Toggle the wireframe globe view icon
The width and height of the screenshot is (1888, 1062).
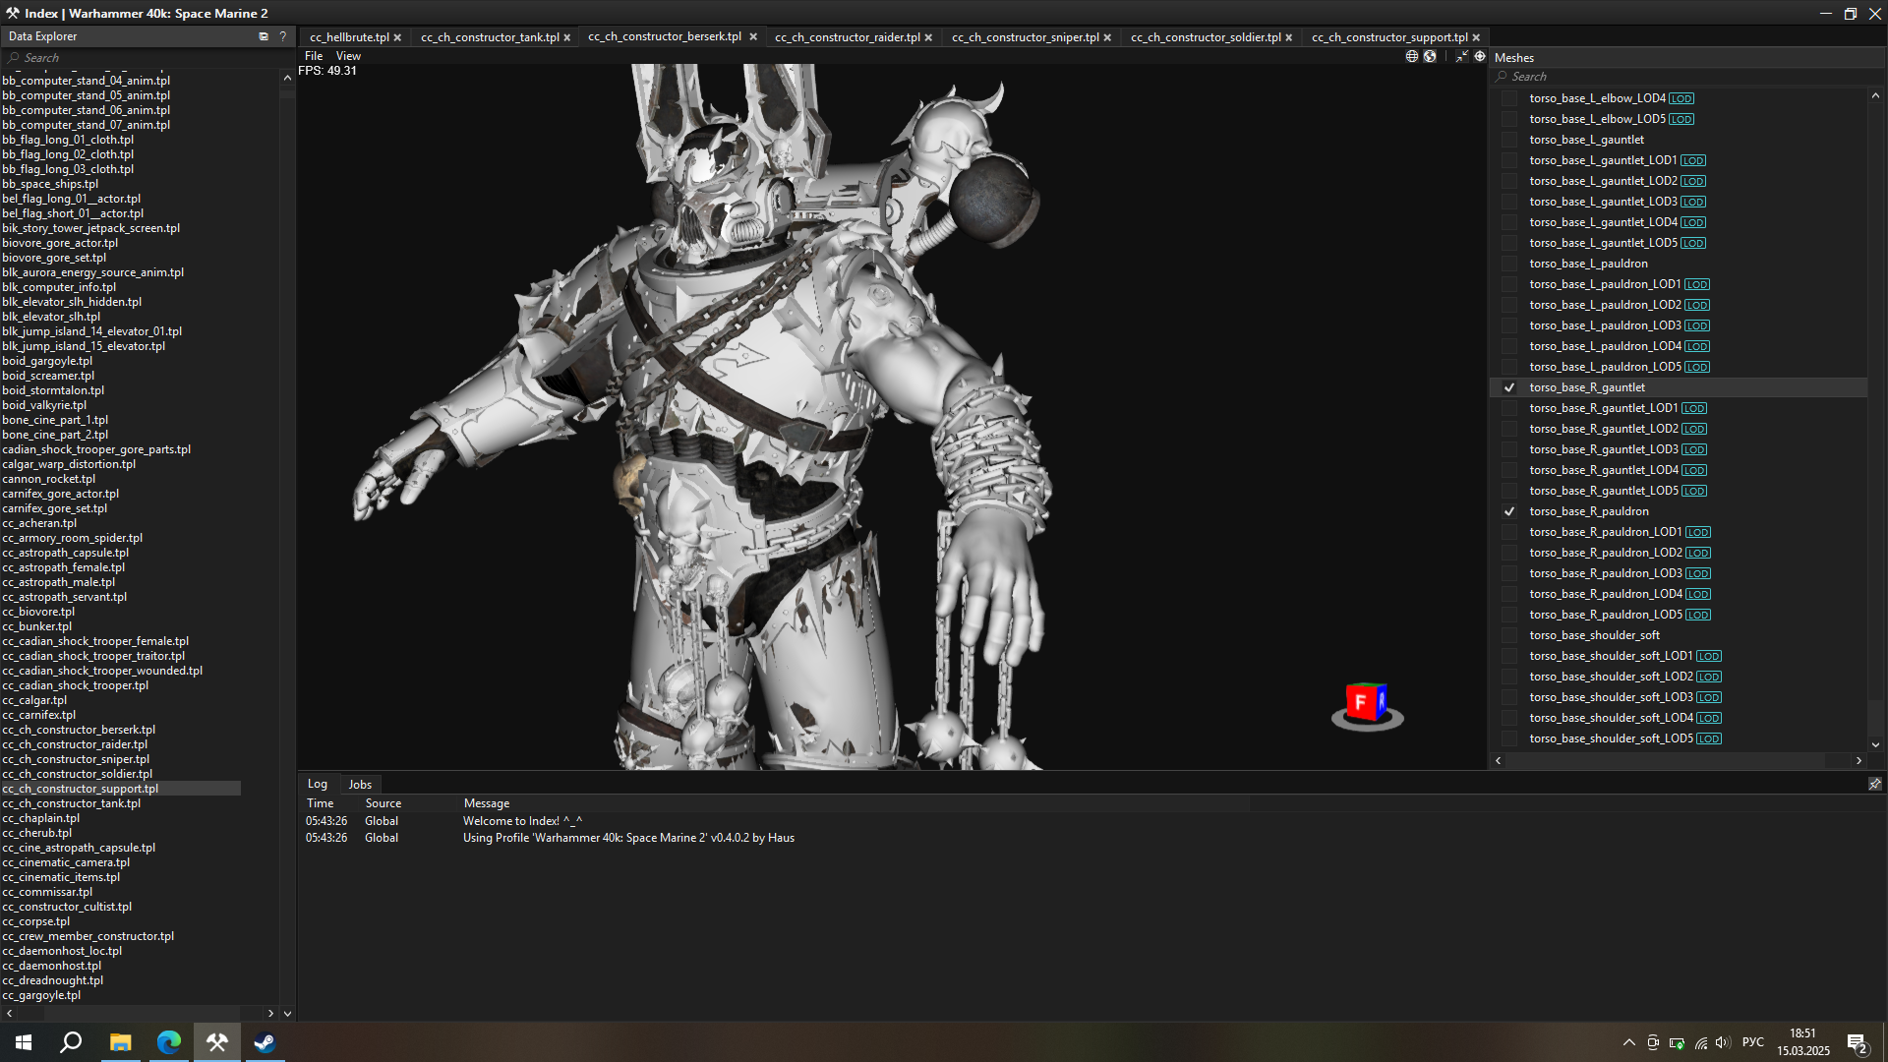(x=1412, y=56)
